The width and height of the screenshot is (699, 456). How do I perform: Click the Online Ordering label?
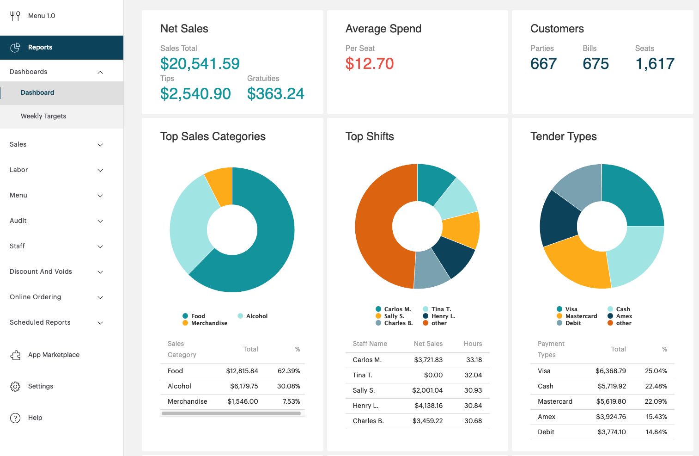click(x=36, y=297)
